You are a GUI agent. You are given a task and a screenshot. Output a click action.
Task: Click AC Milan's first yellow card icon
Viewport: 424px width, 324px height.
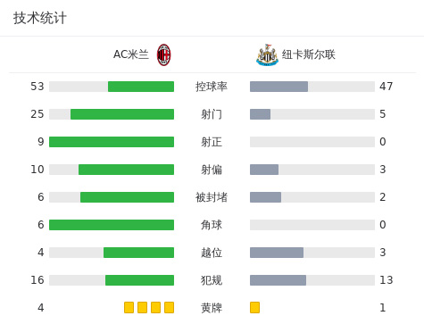(x=129, y=308)
